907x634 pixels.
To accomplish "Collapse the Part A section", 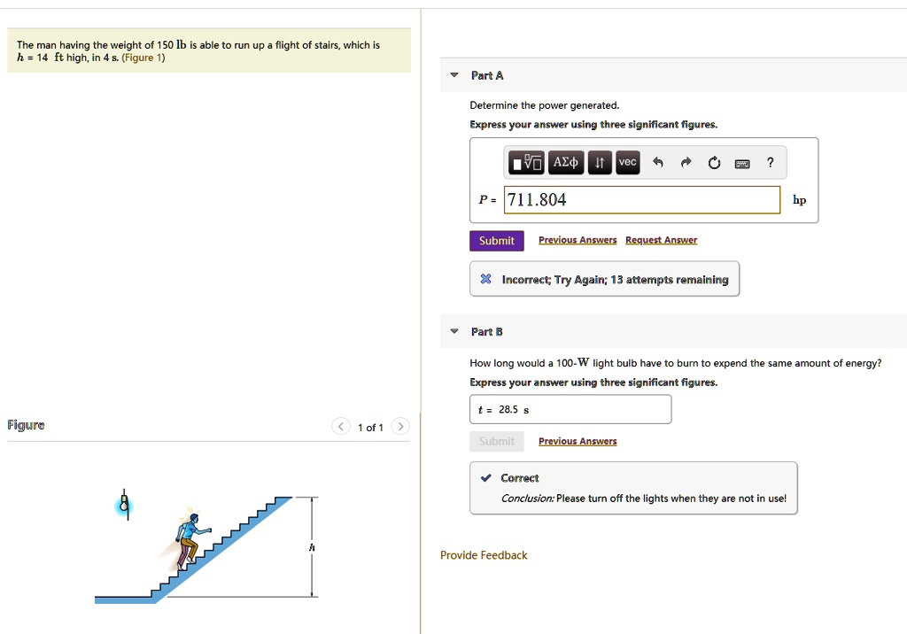I will click(x=454, y=76).
